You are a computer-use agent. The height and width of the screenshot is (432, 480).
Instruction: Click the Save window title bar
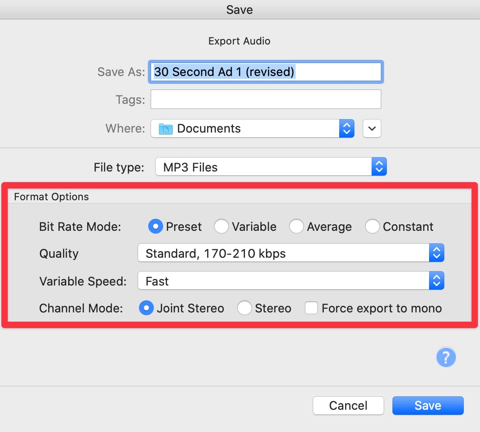(240, 9)
